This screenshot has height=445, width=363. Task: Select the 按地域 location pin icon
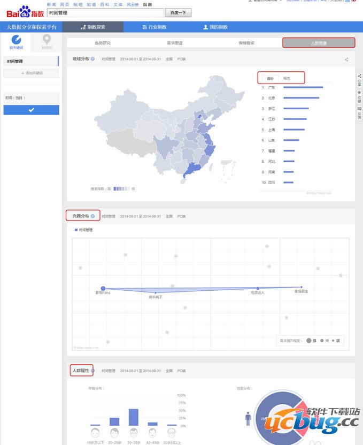(x=47, y=40)
